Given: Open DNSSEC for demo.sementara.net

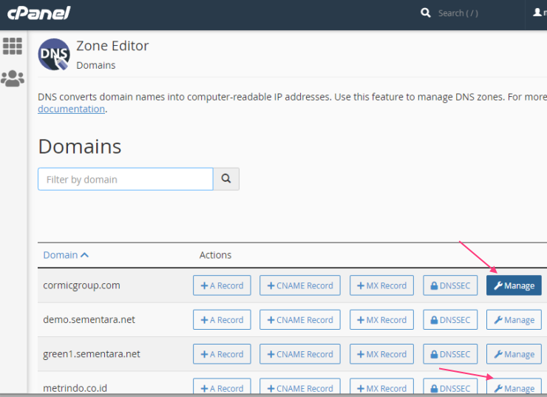Looking at the screenshot, I should [450, 319].
